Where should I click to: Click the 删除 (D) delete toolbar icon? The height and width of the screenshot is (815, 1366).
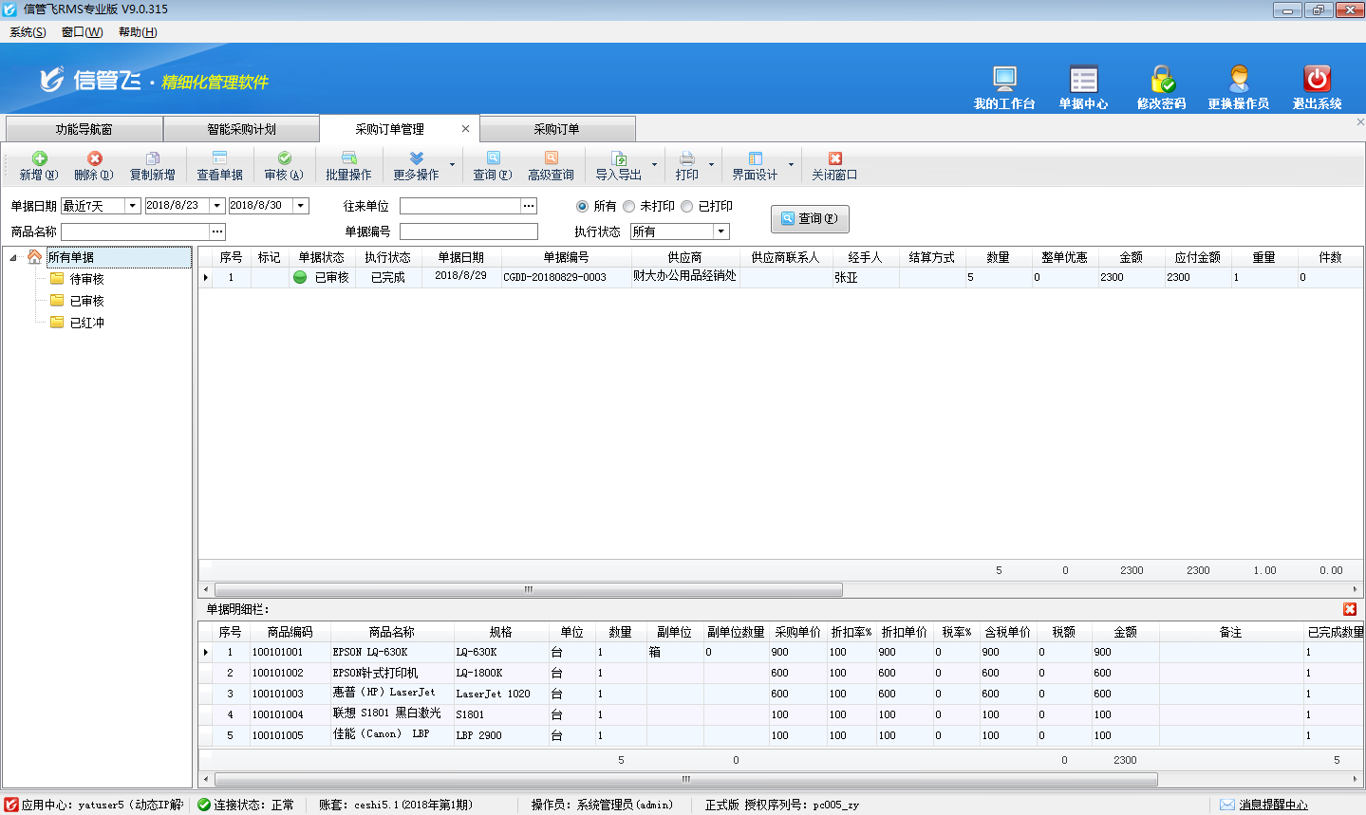coord(94,158)
